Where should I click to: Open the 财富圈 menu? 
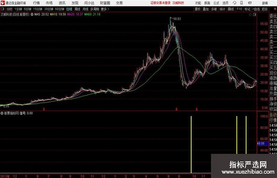coord(105,3)
